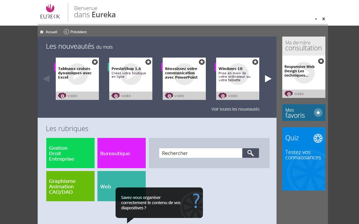Toggle star on Réussissez votre communication card
This screenshot has width=359, height=224.
202,62
